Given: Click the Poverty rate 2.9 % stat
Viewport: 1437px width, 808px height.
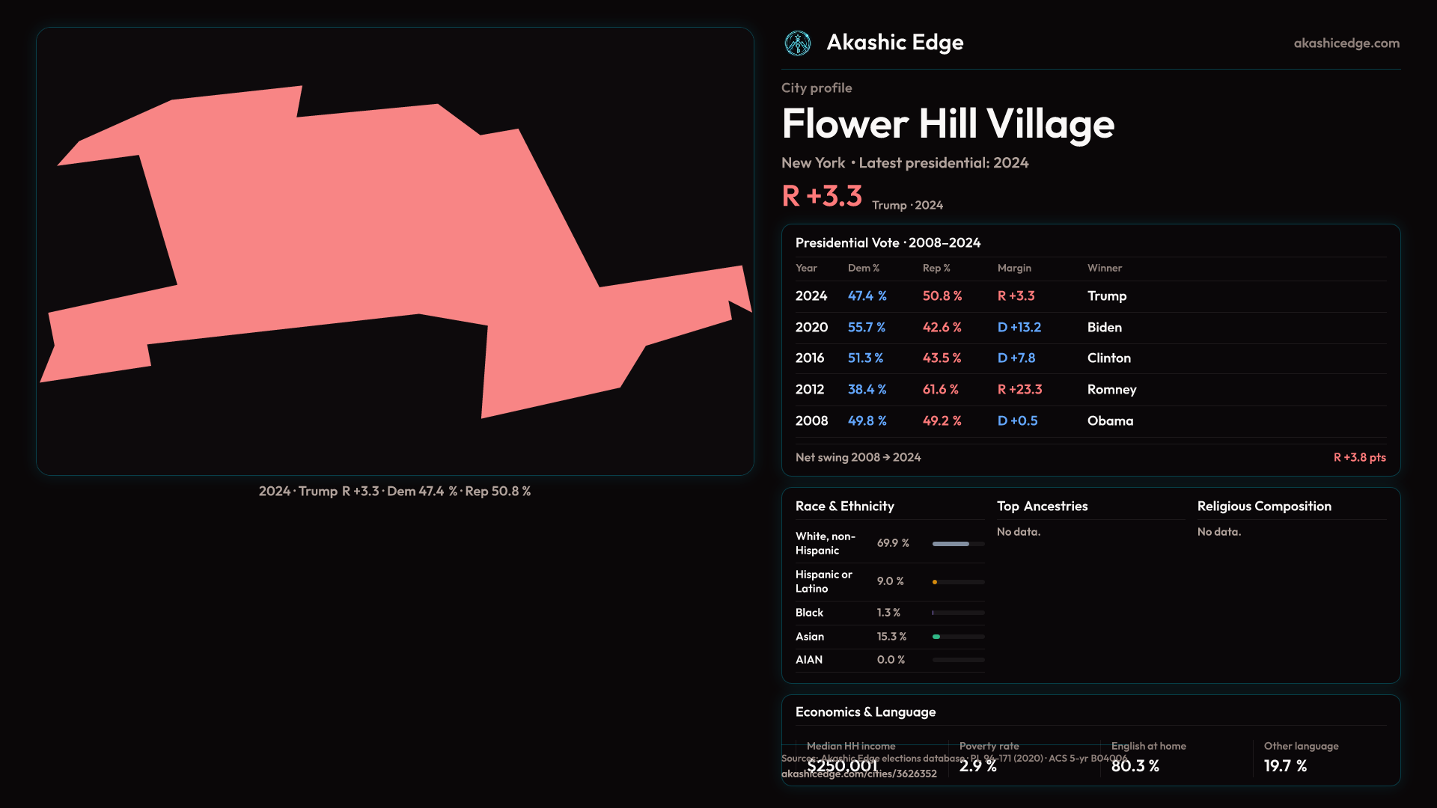Looking at the screenshot, I should (x=977, y=765).
